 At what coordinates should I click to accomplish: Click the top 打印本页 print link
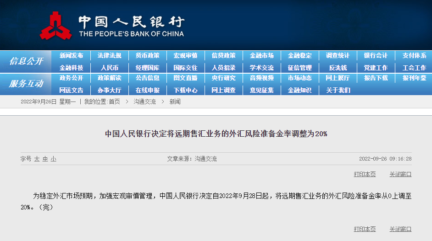coord(365,174)
